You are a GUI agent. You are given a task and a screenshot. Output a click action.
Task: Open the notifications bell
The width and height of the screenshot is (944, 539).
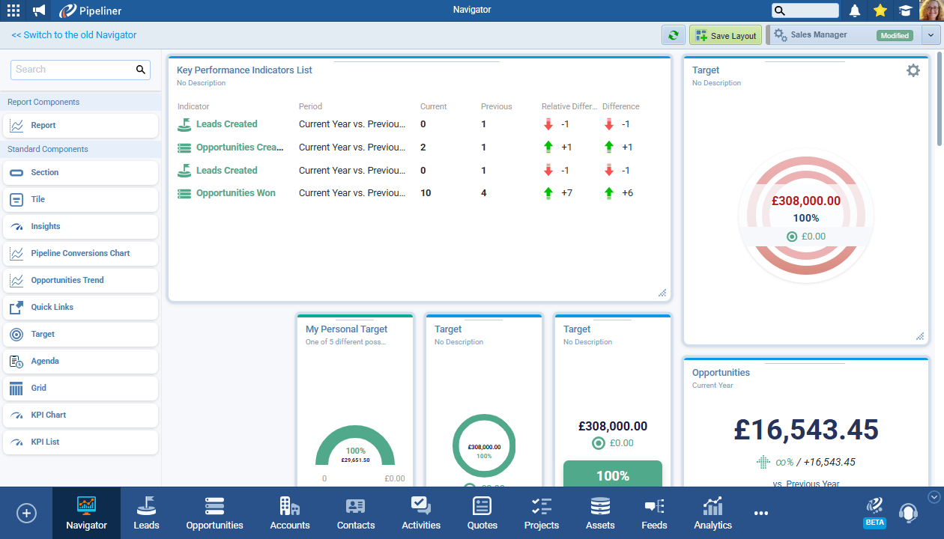pos(855,10)
